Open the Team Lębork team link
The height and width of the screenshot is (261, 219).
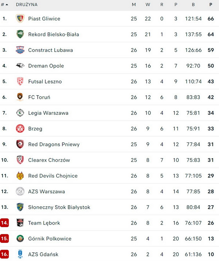pyautogui.click(x=44, y=223)
